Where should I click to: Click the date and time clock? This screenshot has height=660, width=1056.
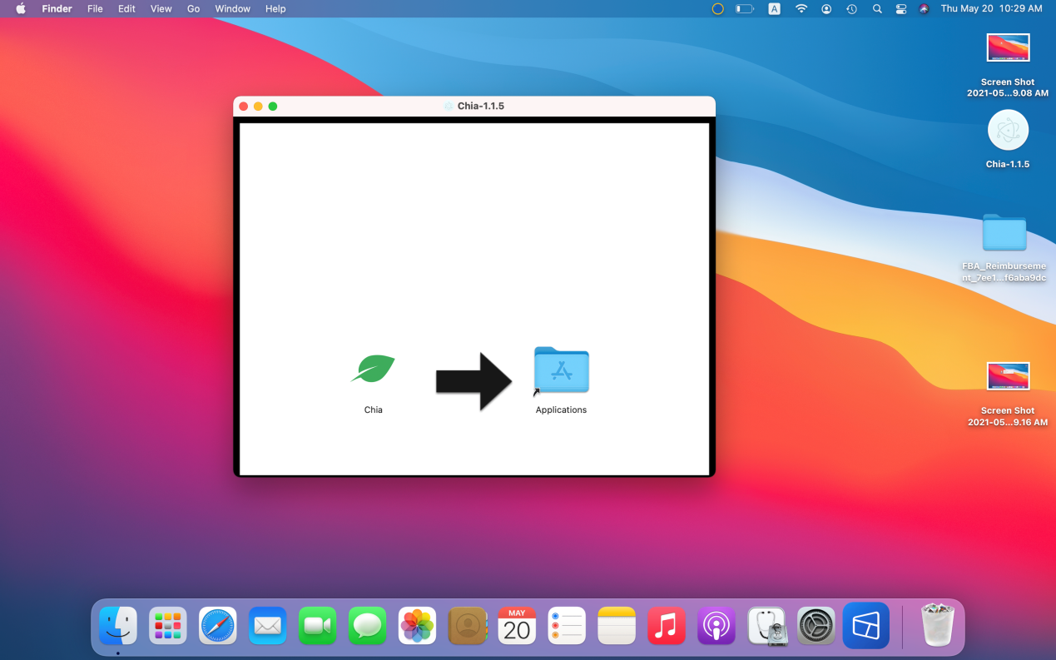coord(991,8)
